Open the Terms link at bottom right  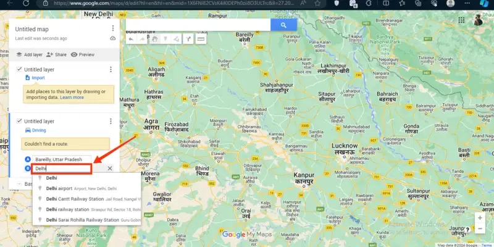tap(488, 245)
